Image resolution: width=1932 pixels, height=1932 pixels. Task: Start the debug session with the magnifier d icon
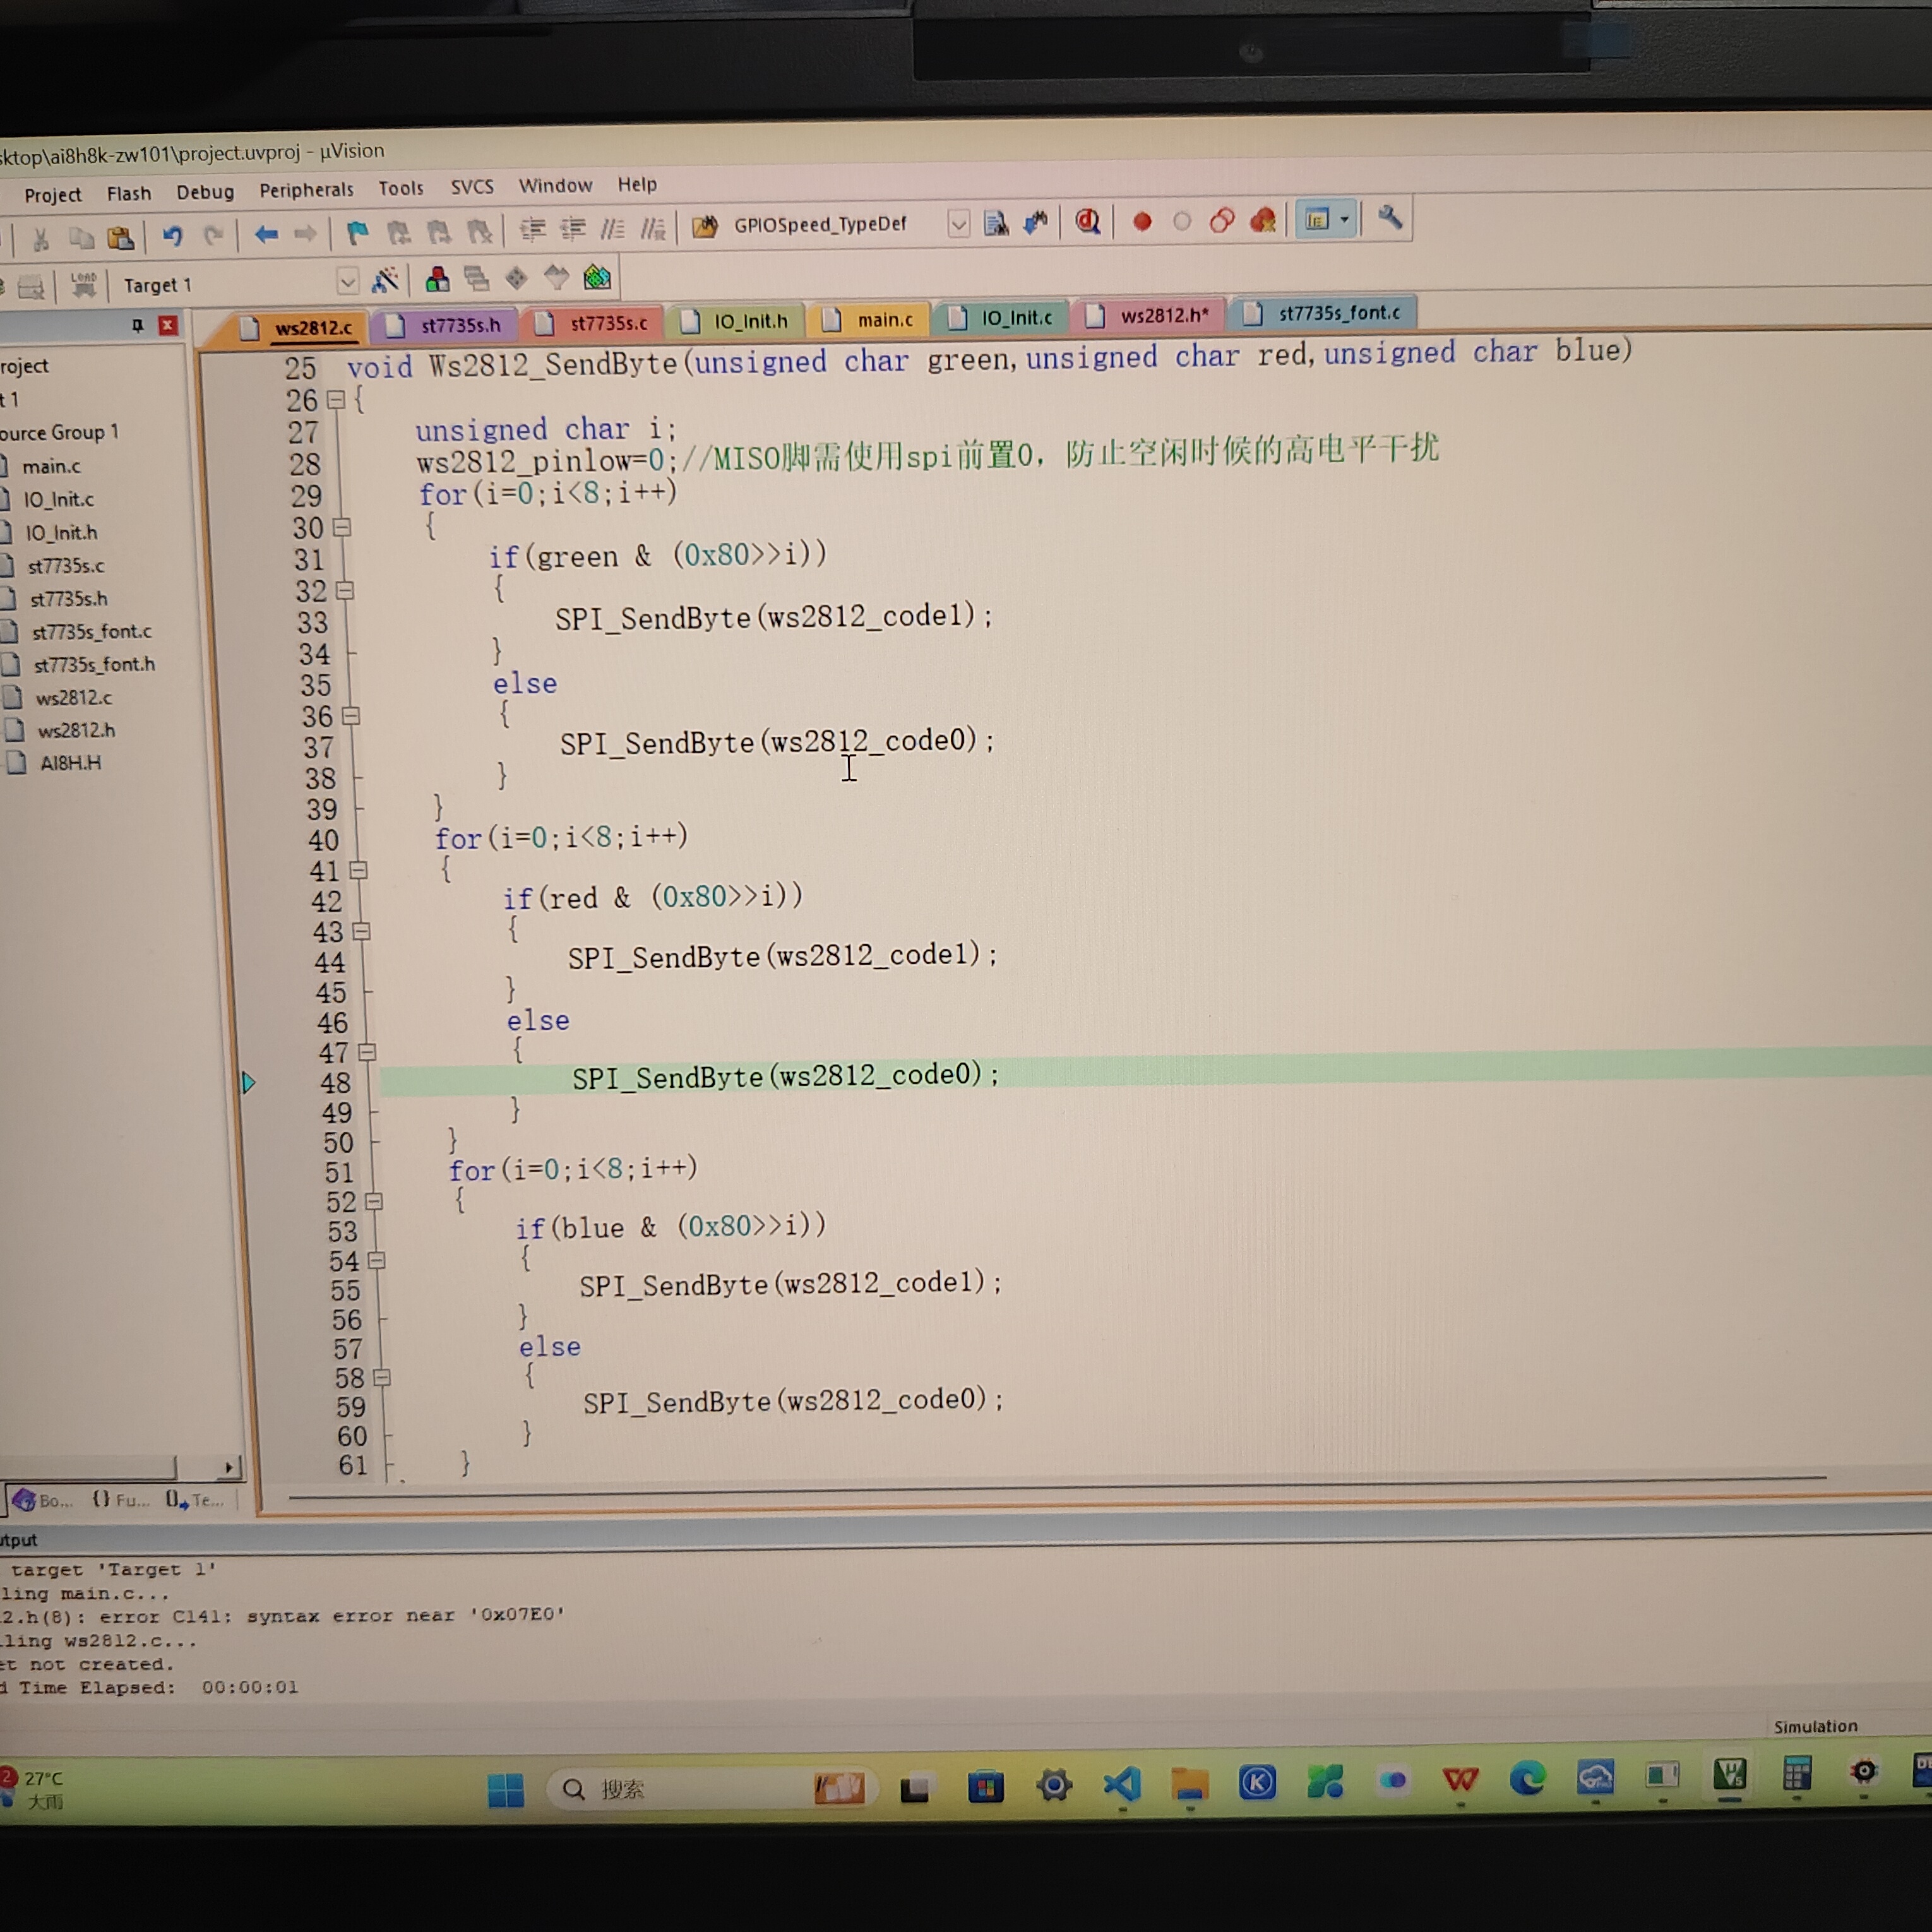[x=1087, y=221]
